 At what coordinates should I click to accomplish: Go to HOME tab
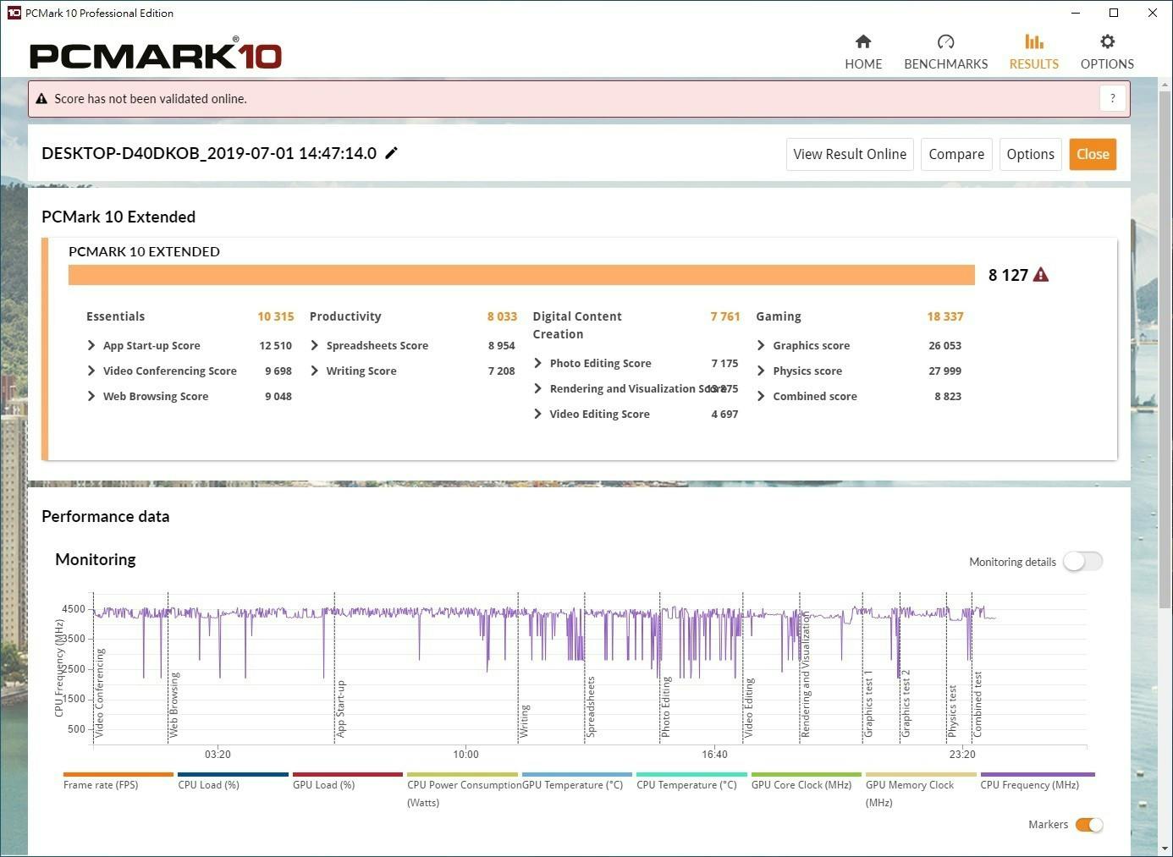coord(863,52)
